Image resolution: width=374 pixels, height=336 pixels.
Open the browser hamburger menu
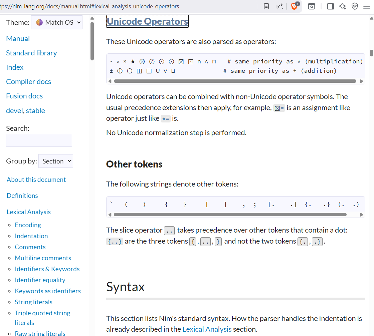click(x=367, y=6)
